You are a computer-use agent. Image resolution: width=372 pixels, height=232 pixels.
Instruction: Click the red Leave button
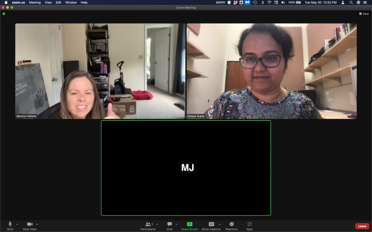(362, 226)
